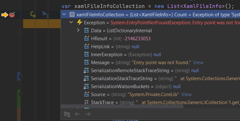Click the collection icon beside xamlFileInfoCollection

(x=72, y=14)
